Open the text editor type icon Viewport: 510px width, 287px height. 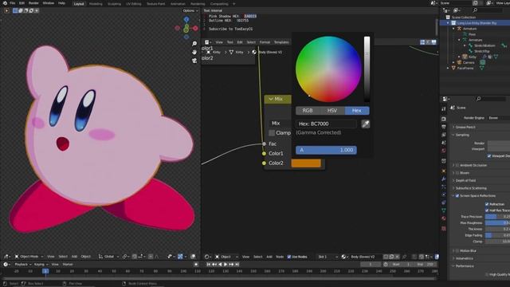207,42
